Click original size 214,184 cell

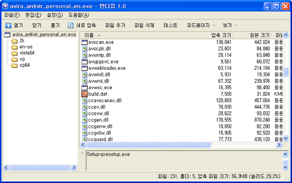tap(262, 68)
